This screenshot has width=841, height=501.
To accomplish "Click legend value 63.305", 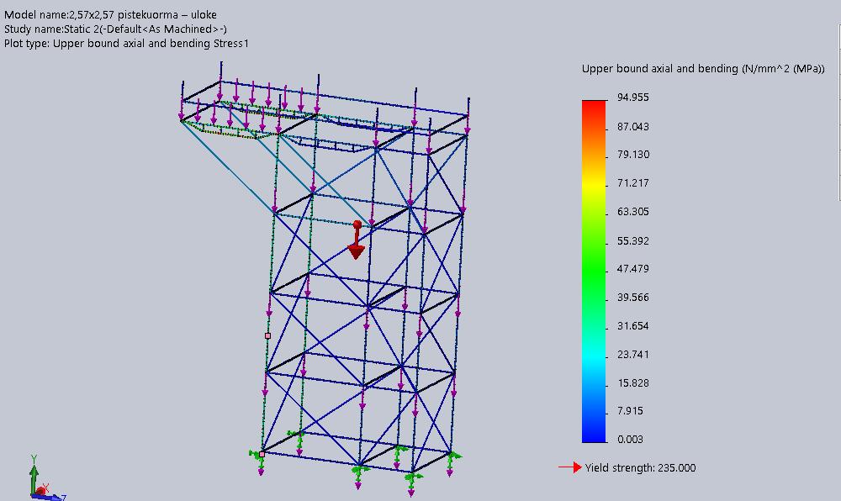I will [633, 211].
